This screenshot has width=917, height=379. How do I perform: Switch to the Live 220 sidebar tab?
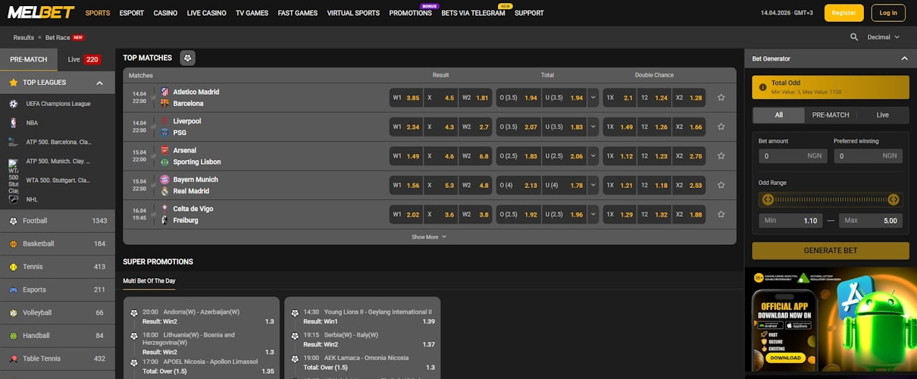[84, 59]
